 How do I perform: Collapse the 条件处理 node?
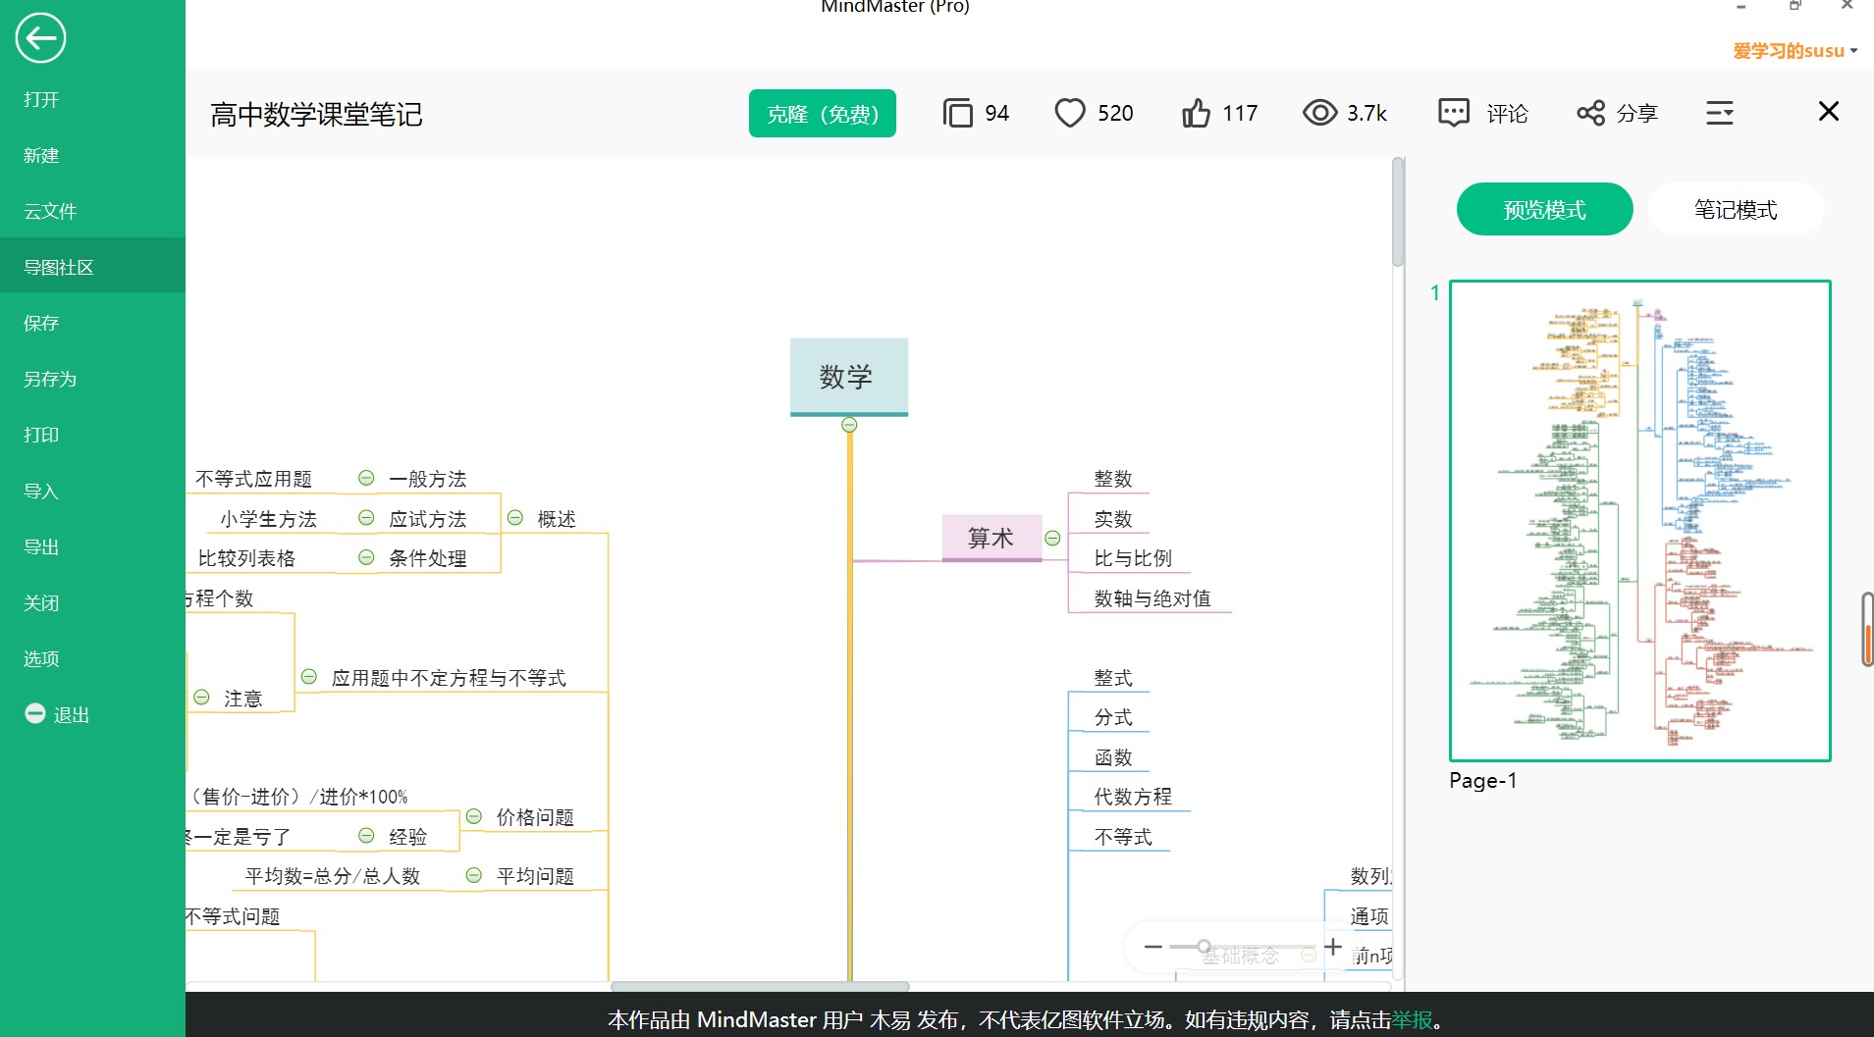click(x=366, y=557)
